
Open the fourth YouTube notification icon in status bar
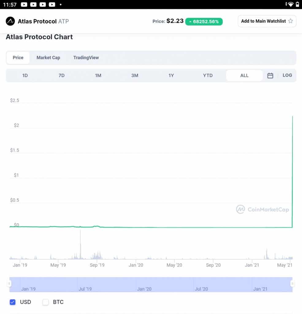click(52, 4)
